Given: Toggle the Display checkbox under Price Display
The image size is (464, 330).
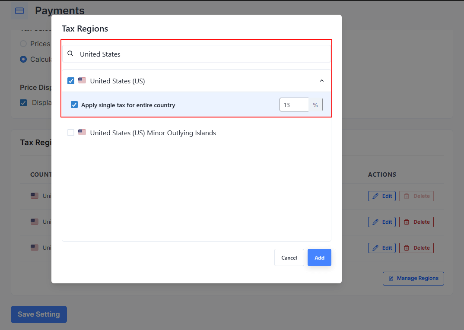Looking at the screenshot, I should click(x=23, y=103).
